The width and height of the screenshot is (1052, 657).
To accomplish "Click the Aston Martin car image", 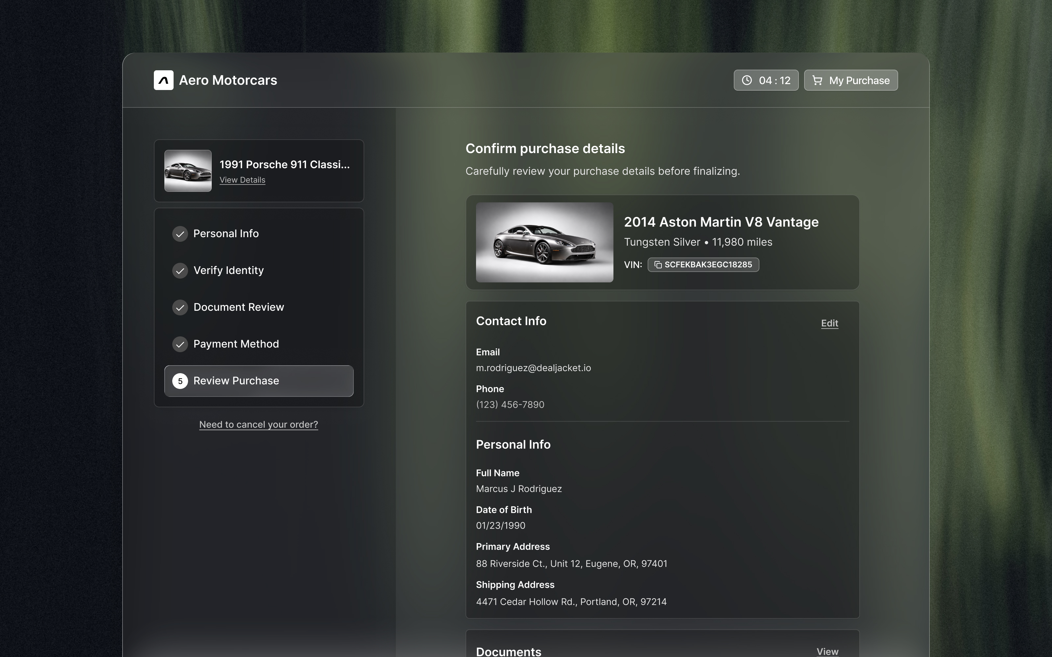I will 544,242.
